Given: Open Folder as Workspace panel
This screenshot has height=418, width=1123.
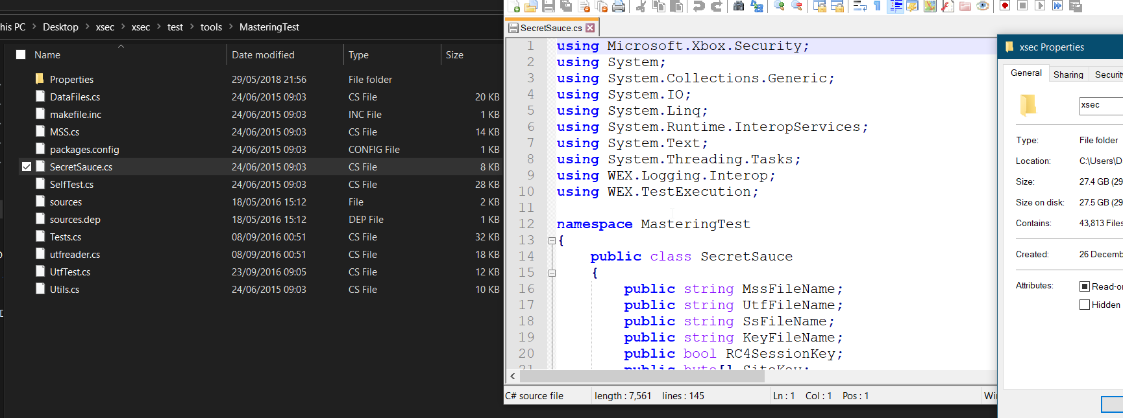Looking at the screenshot, I should [x=965, y=6].
